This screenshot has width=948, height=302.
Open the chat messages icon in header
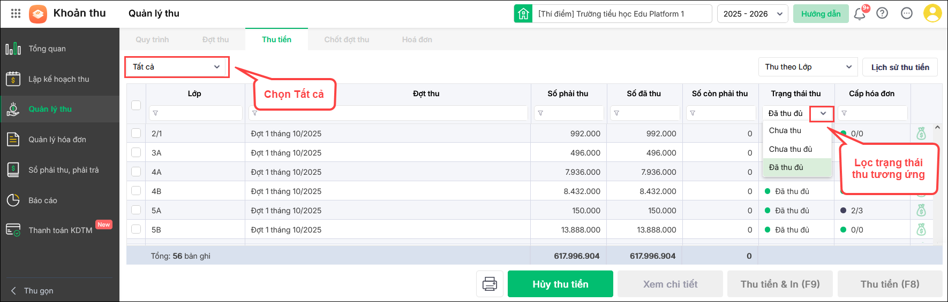click(907, 13)
